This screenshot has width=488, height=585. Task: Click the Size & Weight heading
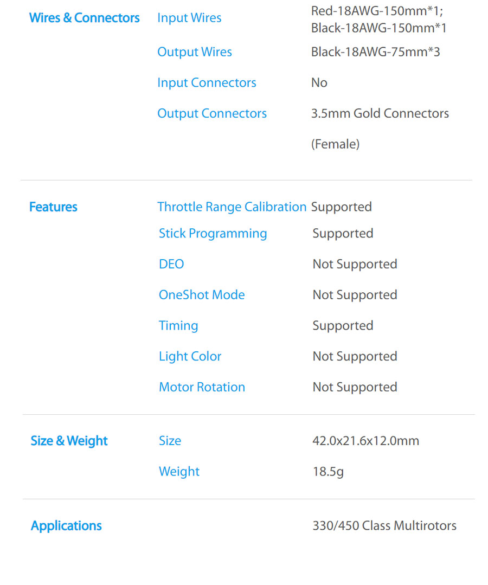tap(69, 441)
